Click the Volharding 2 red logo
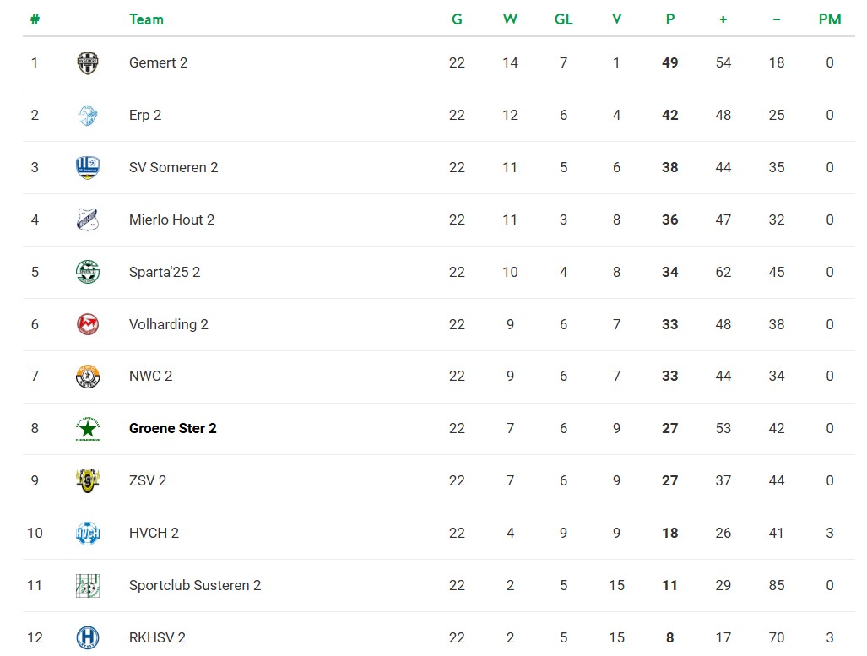Viewport: 867px width, 656px height. (87, 324)
